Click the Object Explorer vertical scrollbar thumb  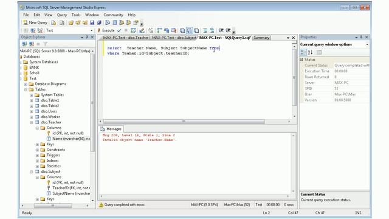click(x=92, y=103)
